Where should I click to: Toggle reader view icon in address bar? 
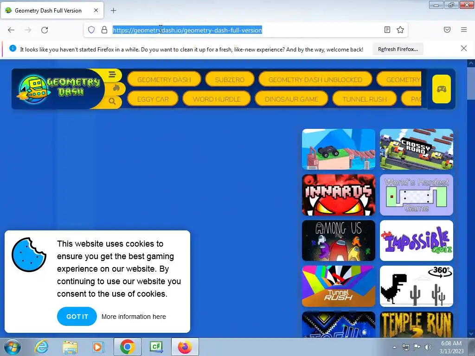click(387, 30)
